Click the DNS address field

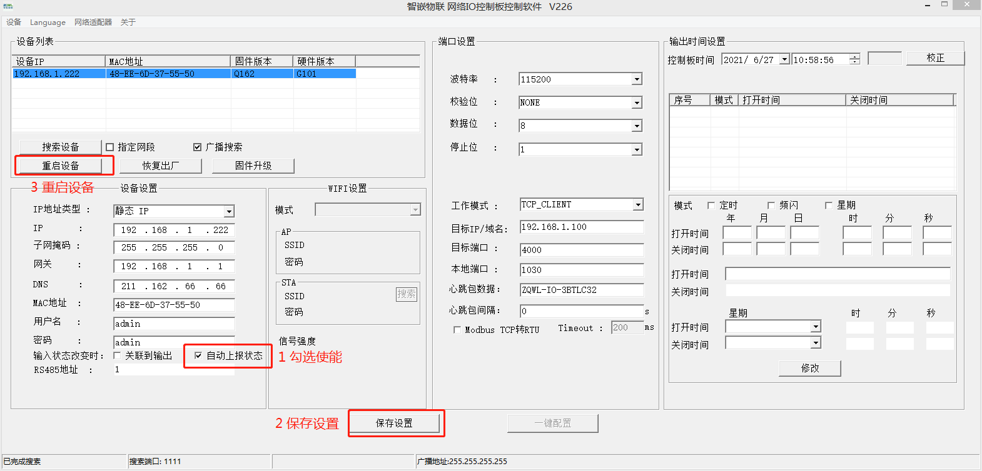174,286
